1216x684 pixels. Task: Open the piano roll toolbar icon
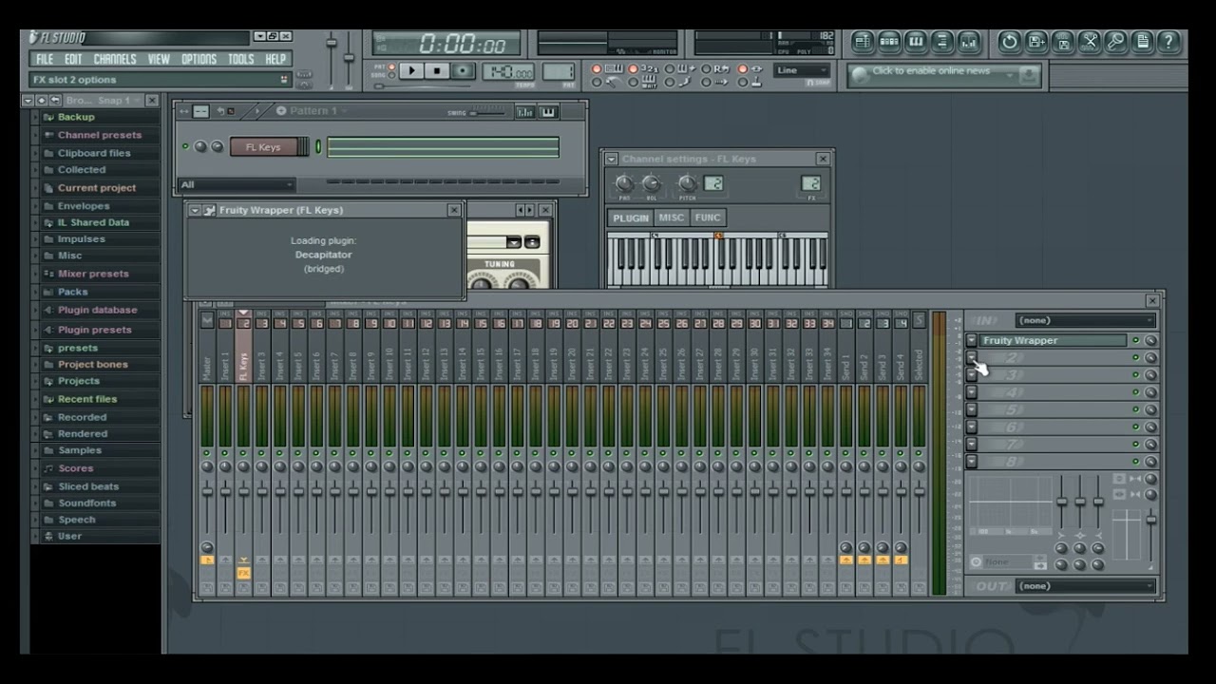point(916,41)
